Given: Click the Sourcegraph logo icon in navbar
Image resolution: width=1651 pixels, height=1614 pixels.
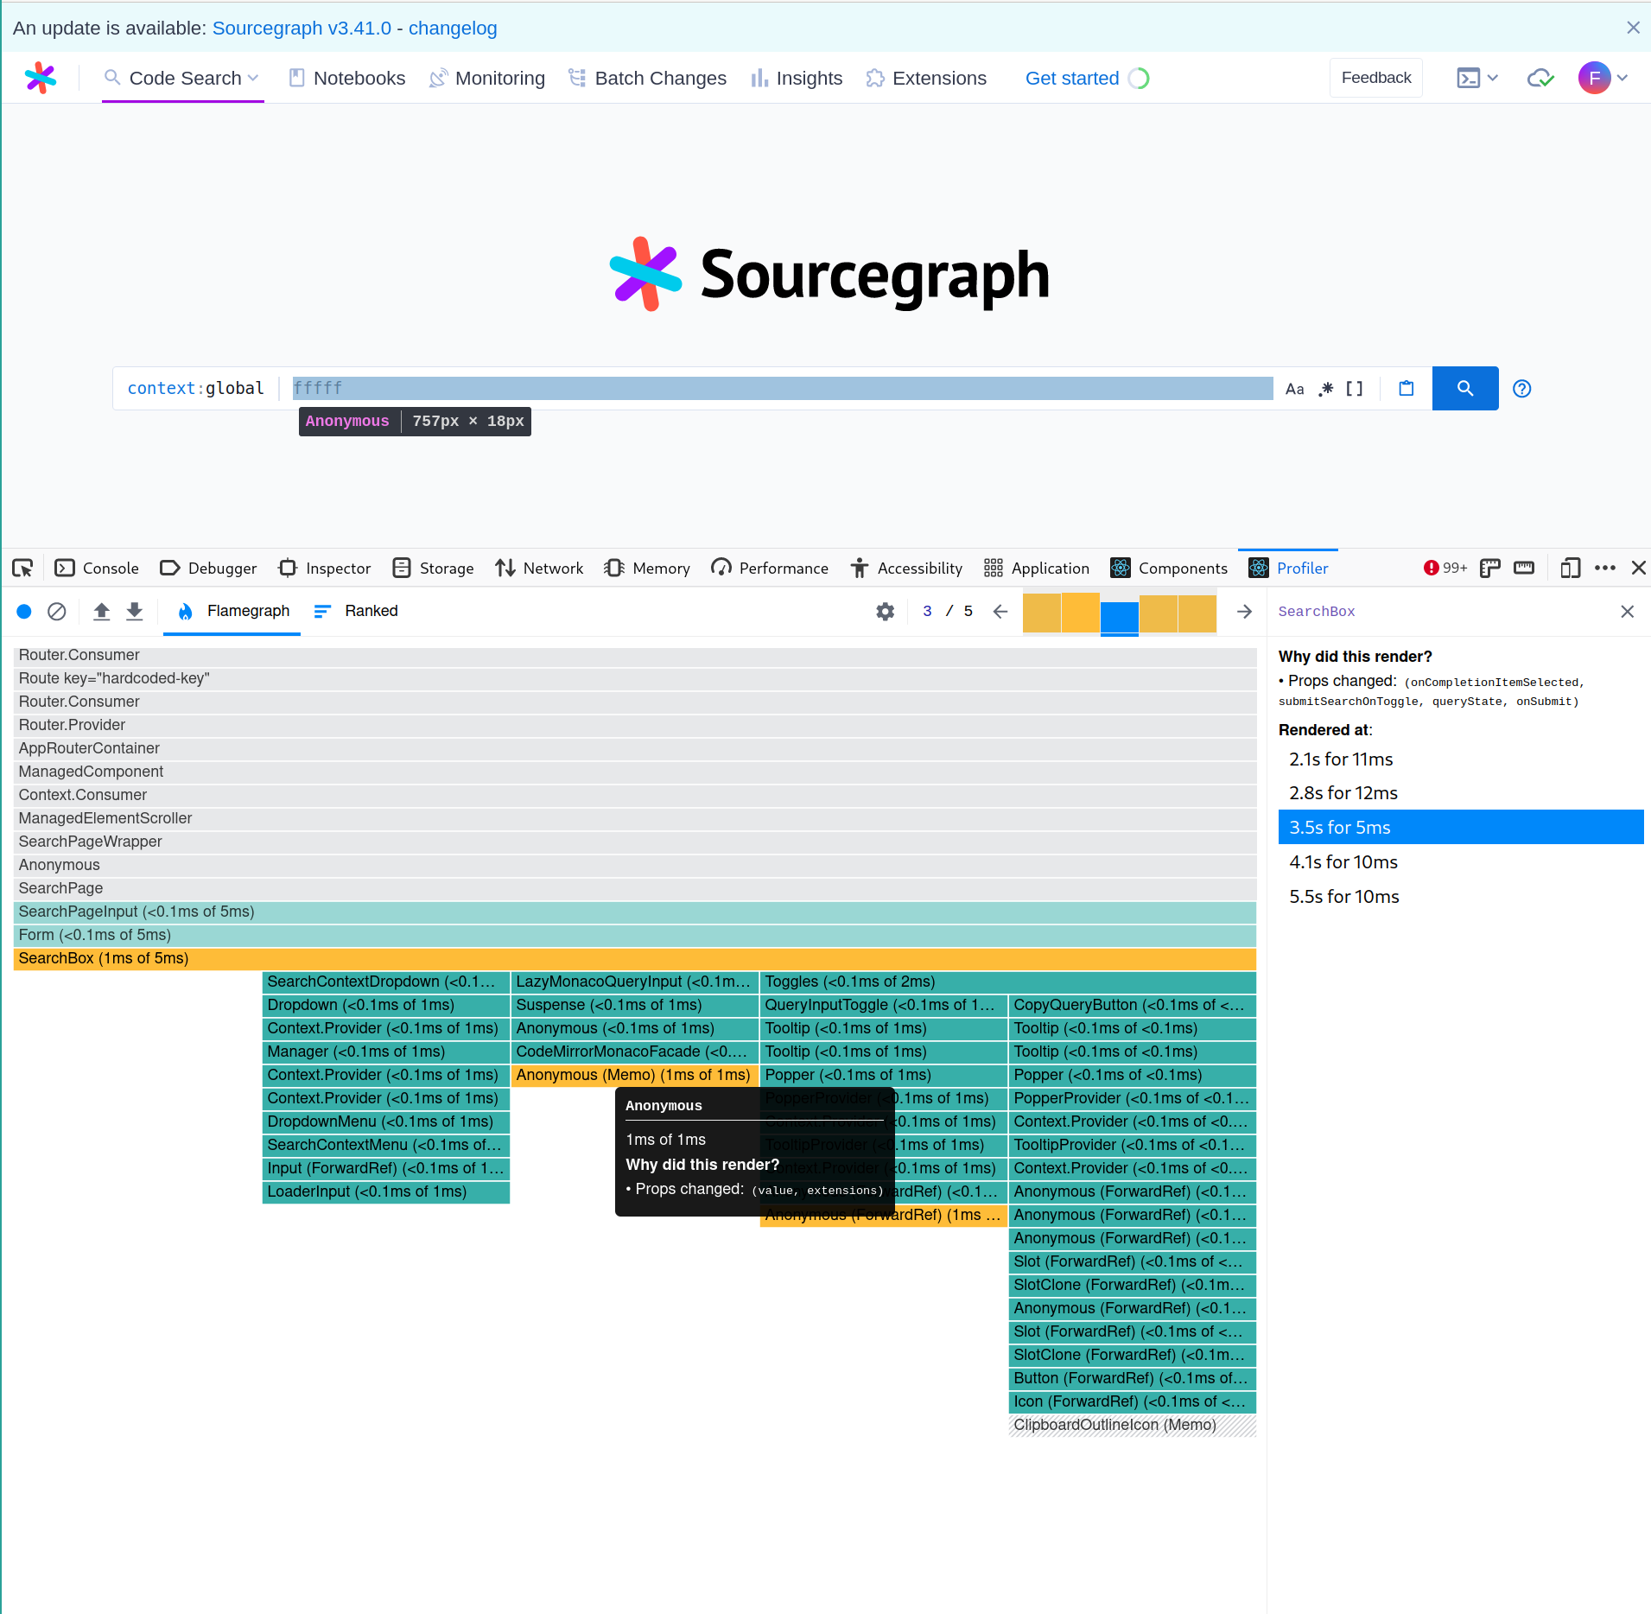Looking at the screenshot, I should coord(41,78).
